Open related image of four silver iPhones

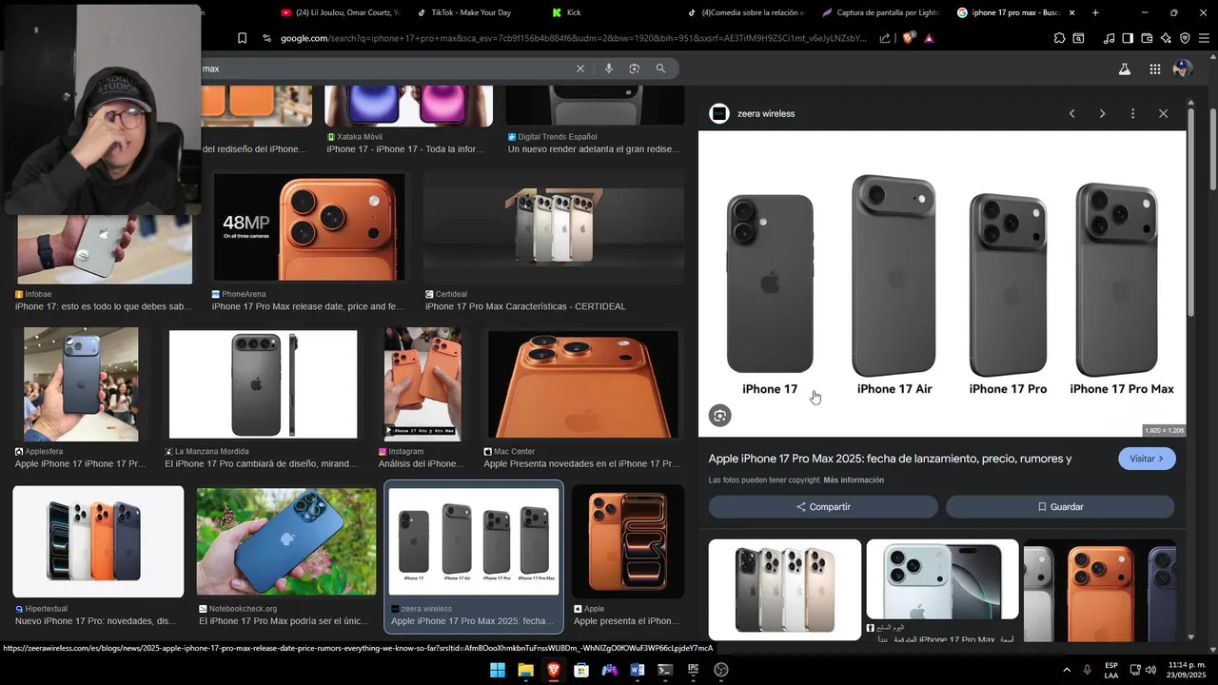click(785, 590)
